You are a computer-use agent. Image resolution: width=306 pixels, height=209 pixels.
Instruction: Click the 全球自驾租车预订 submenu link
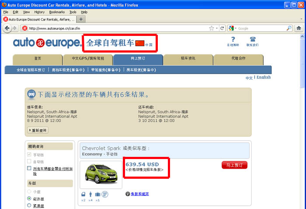pos(31,70)
